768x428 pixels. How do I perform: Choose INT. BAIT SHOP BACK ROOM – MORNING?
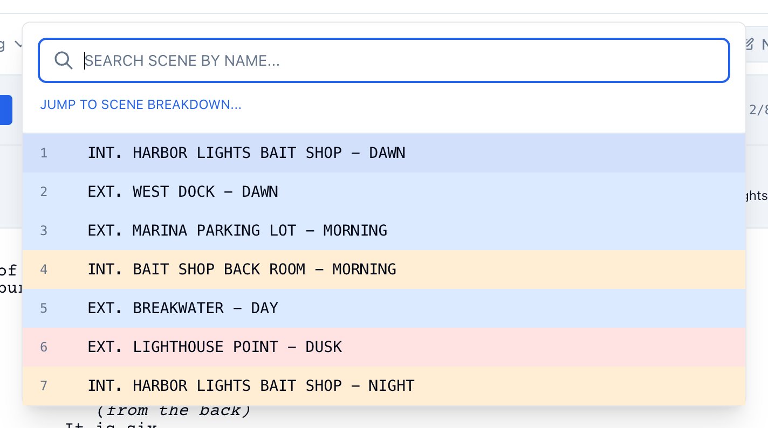384,270
